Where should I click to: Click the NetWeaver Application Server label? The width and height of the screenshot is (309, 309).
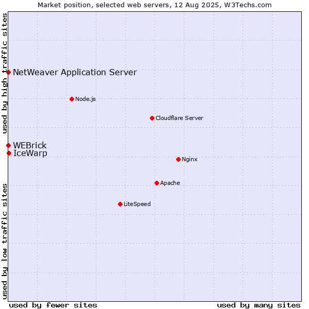click(x=75, y=73)
